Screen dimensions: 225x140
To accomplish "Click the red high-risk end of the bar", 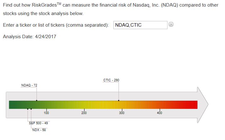I will point(193,105).
